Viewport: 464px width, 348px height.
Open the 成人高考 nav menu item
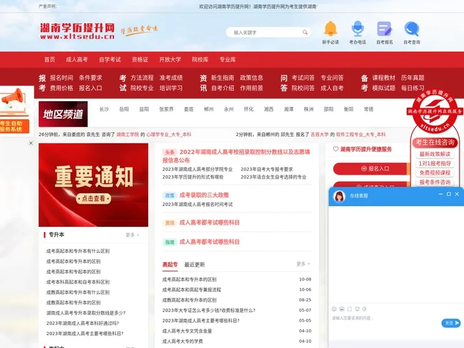77,59
